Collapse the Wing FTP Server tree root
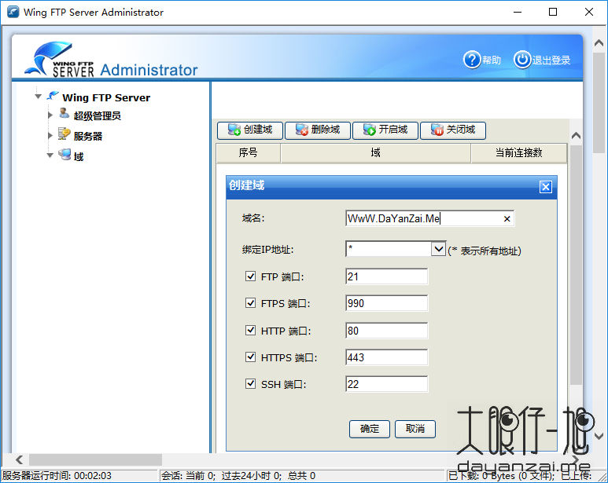Screen dimensions: 608x483 click(38, 97)
